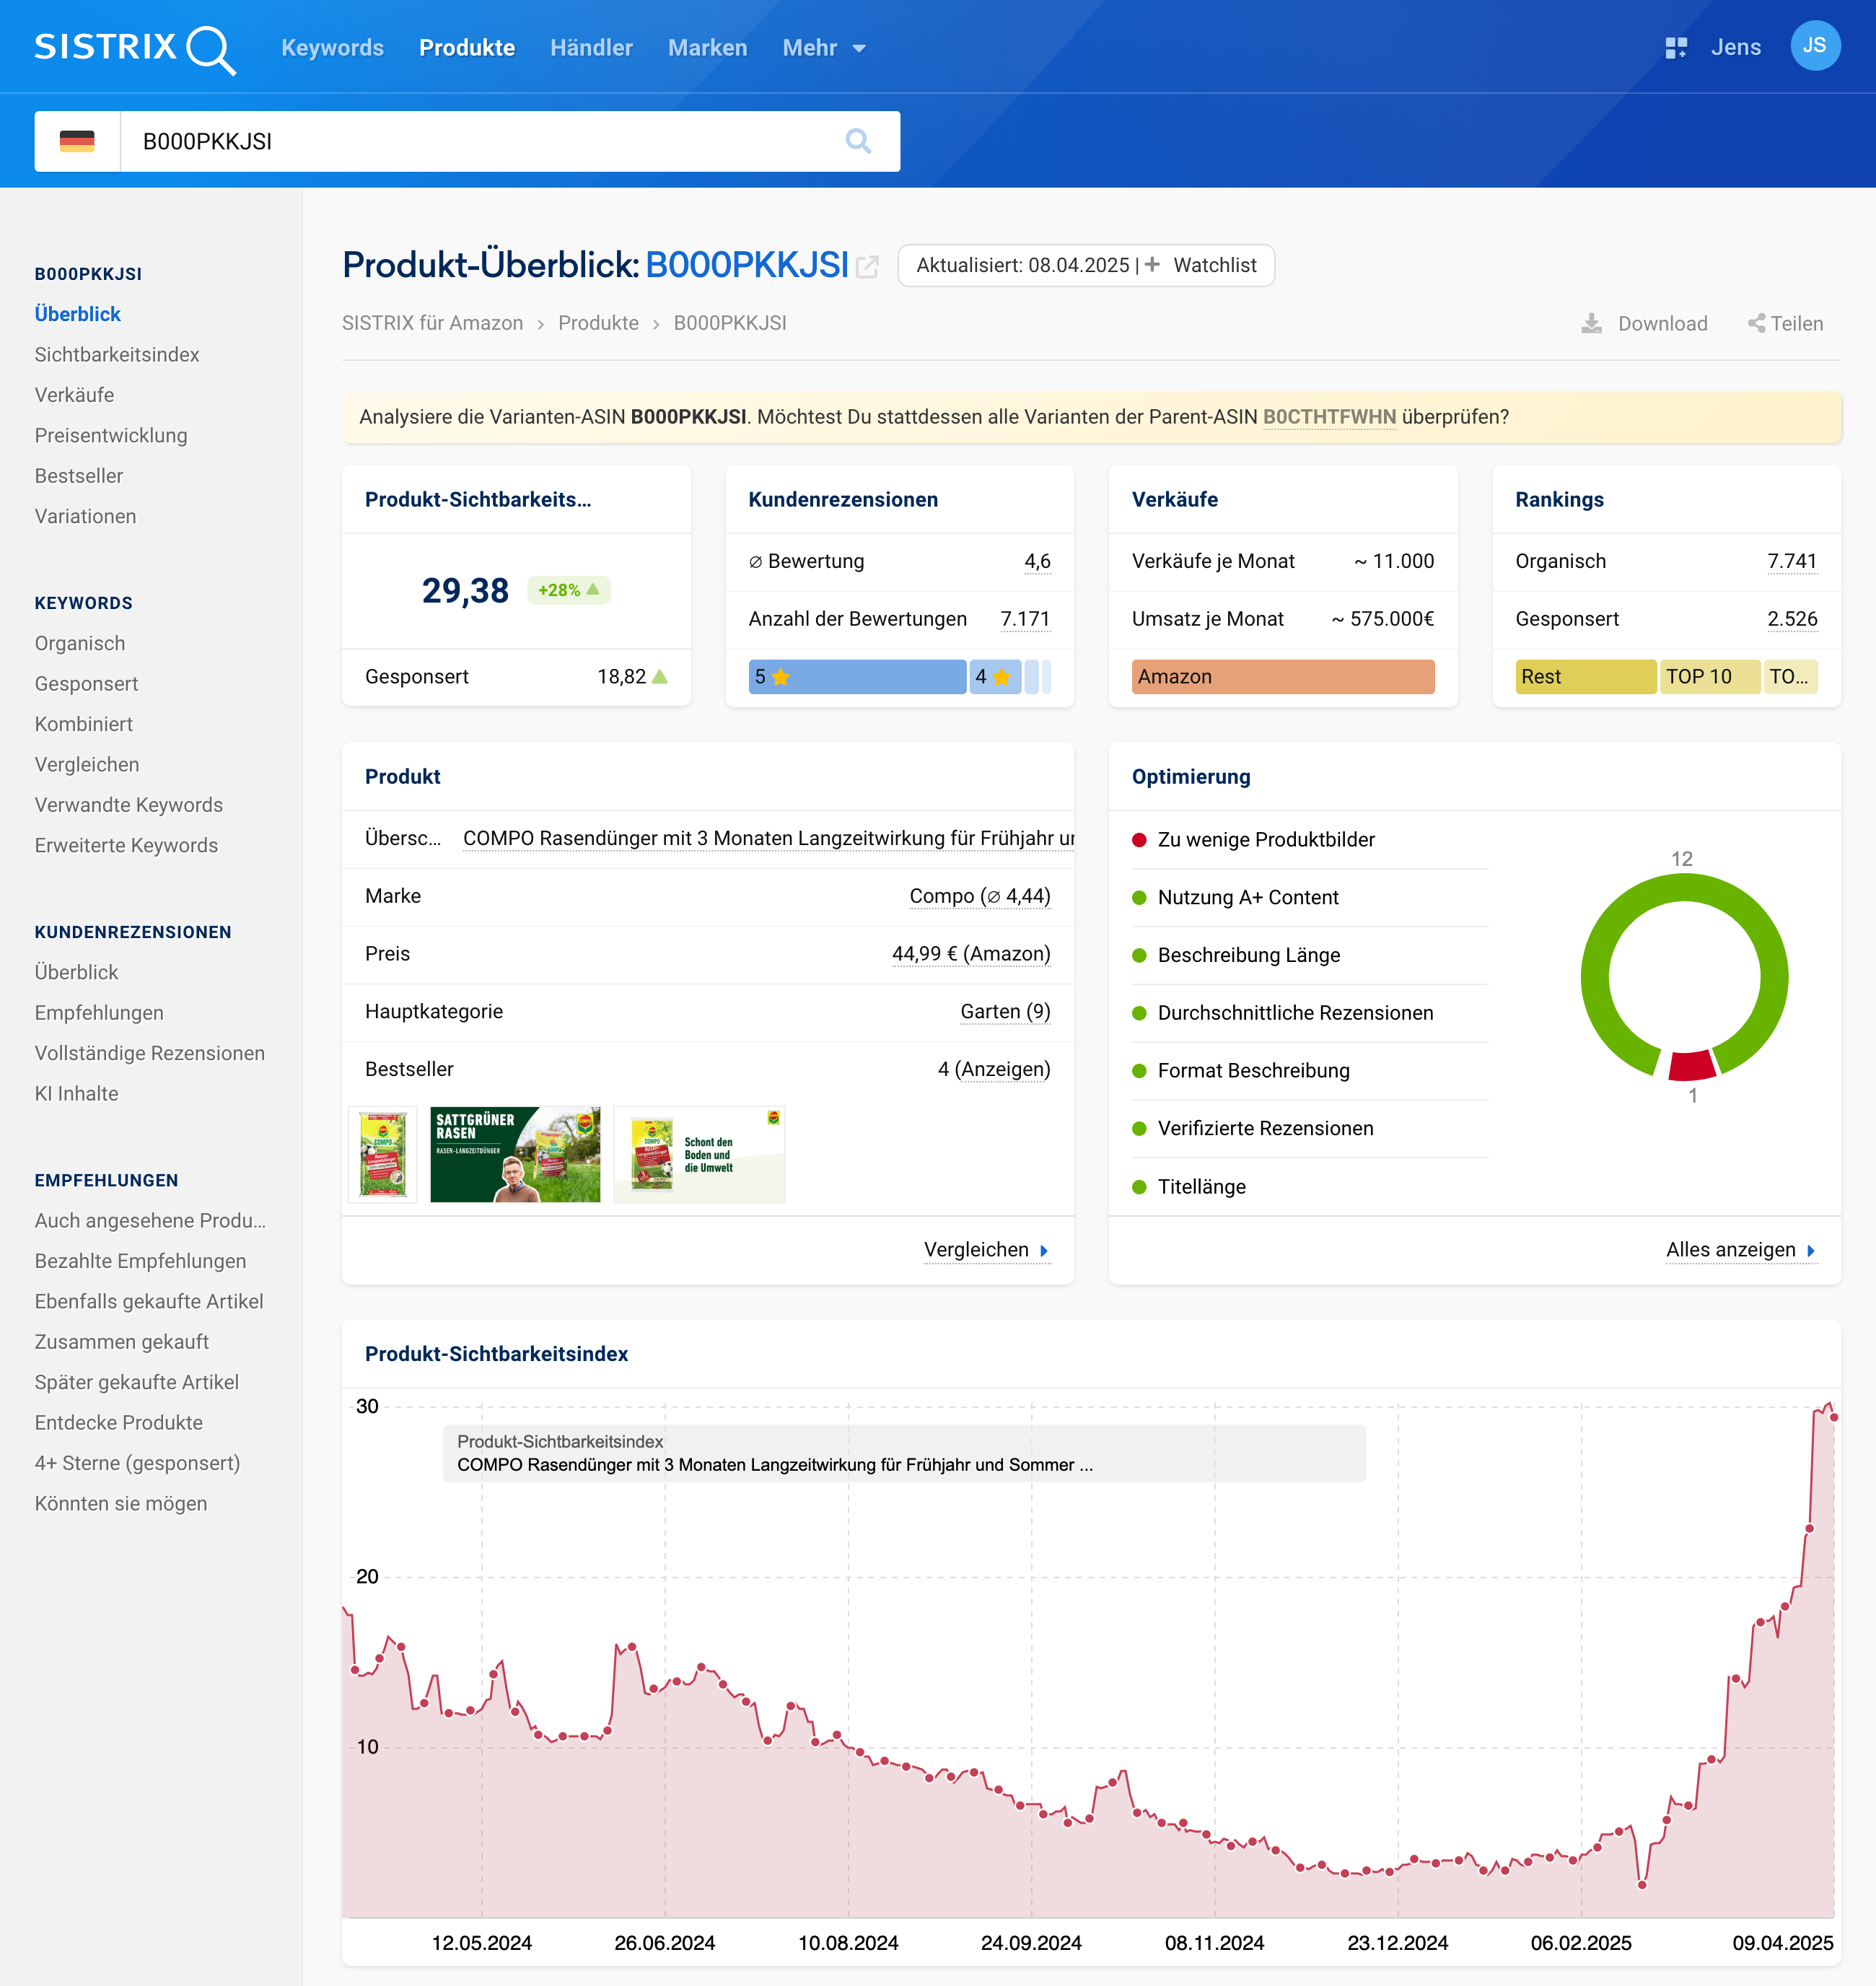Click the Download icon

point(1591,323)
